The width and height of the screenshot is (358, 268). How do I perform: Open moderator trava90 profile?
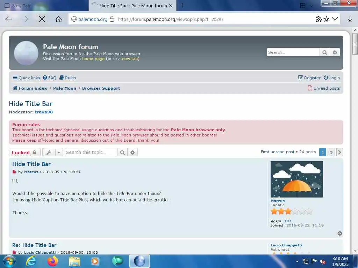click(x=44, y=112)
